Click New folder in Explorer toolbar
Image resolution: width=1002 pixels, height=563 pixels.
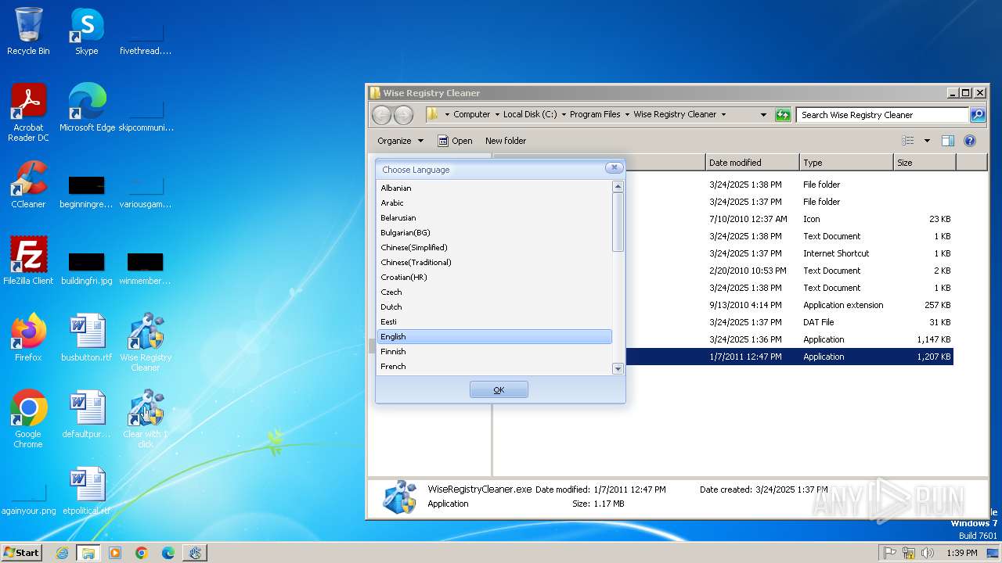(x=506, y=141)
